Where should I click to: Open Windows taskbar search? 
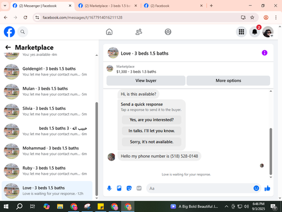pos(19,206)
